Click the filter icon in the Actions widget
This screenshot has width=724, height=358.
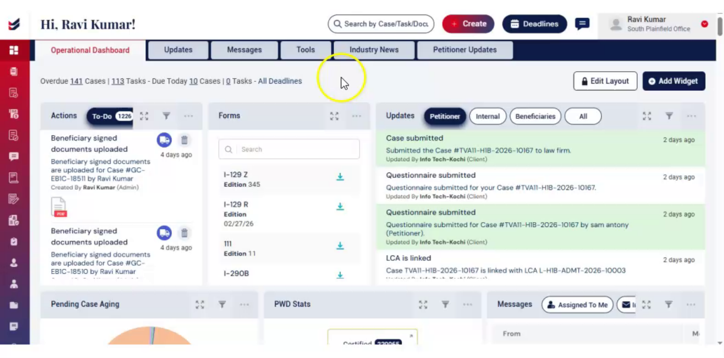pos(166,116)
